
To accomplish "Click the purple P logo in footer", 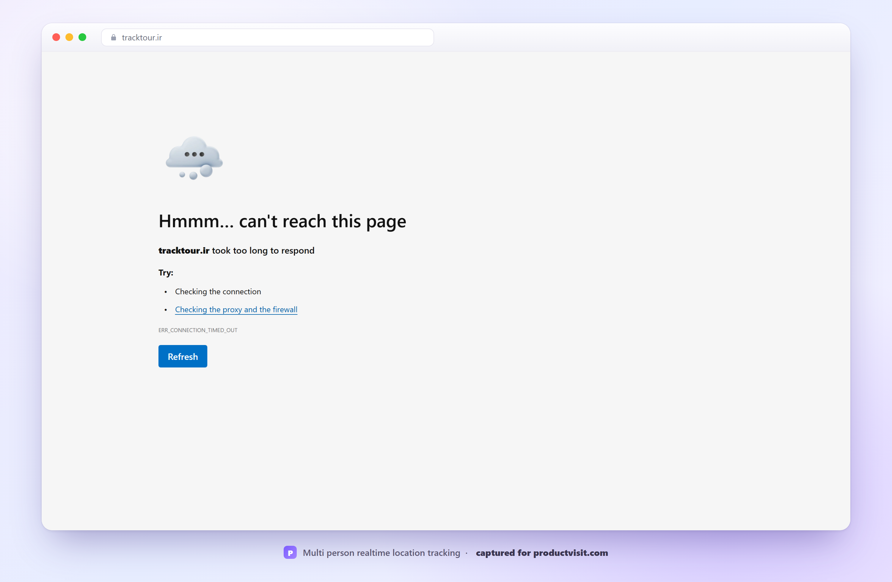I will point(290,552).
